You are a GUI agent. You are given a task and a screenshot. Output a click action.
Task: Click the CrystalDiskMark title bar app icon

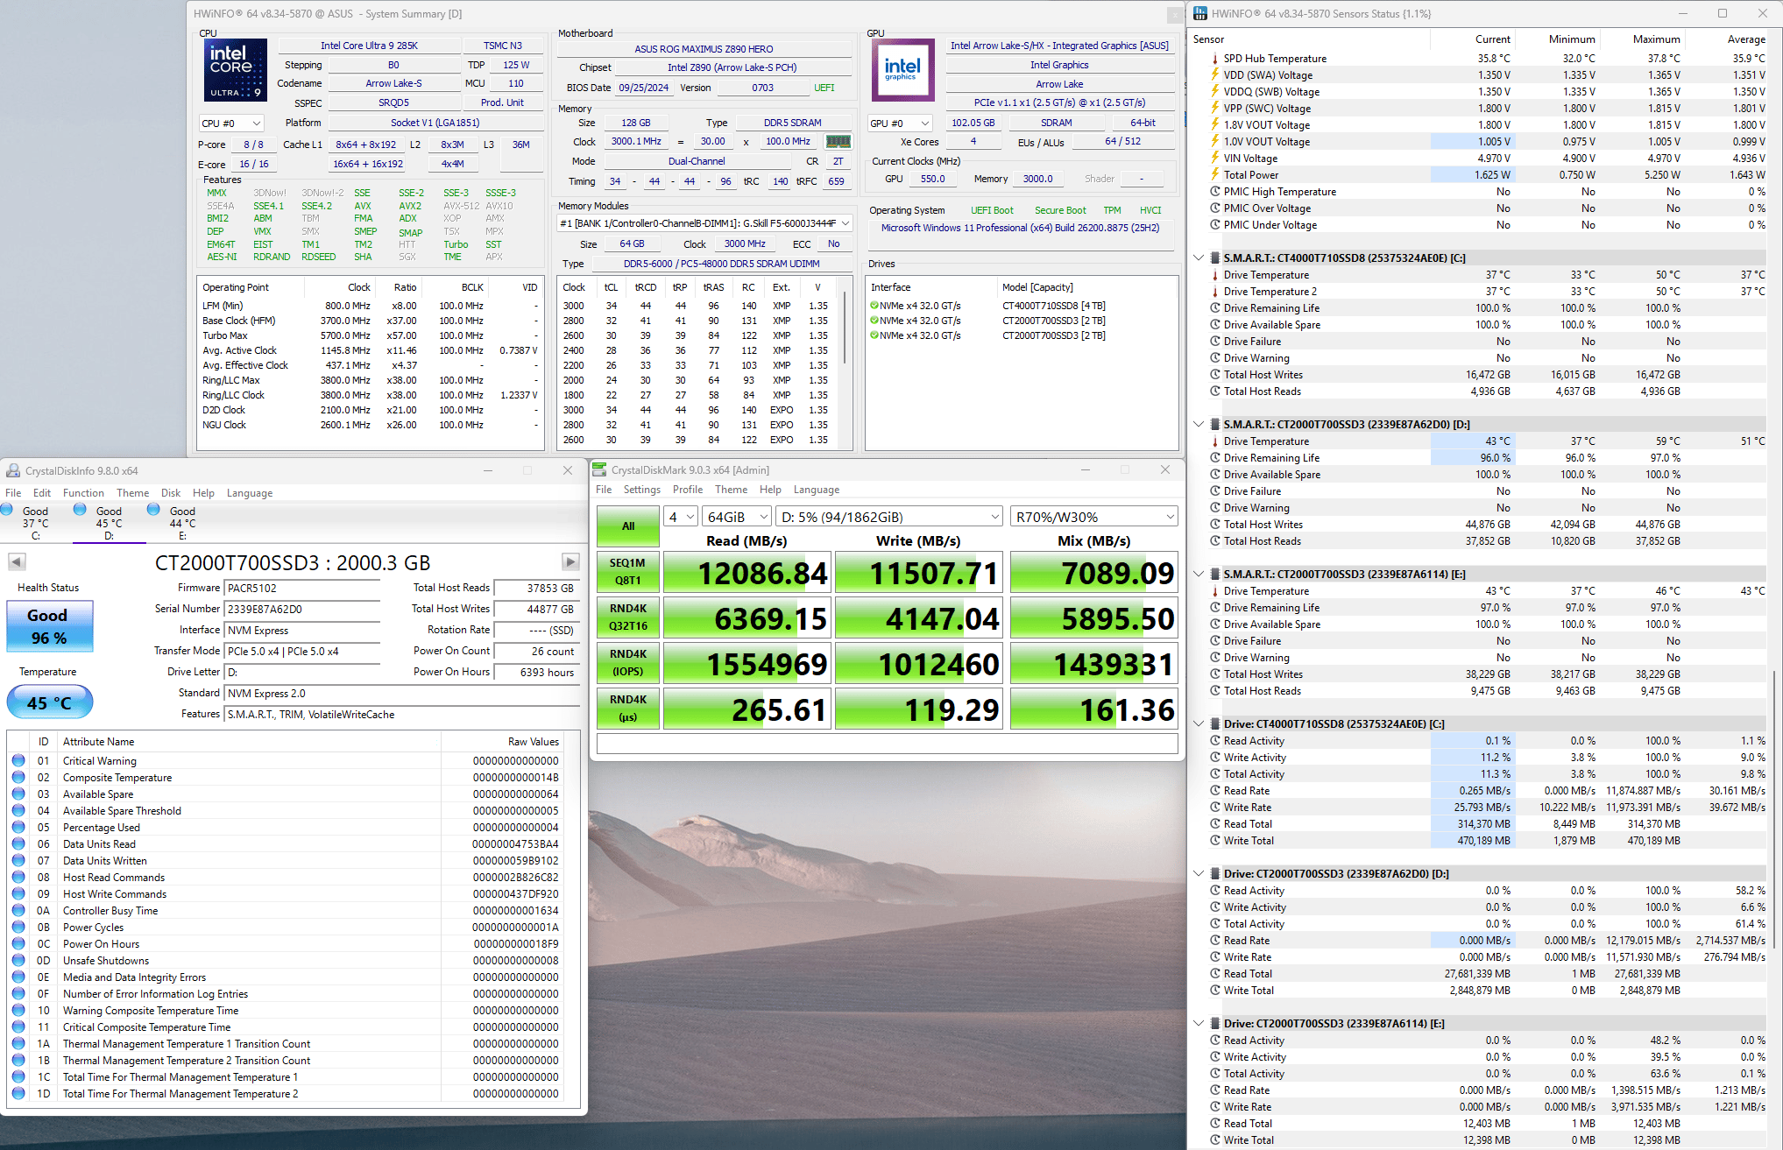point(599,469)
